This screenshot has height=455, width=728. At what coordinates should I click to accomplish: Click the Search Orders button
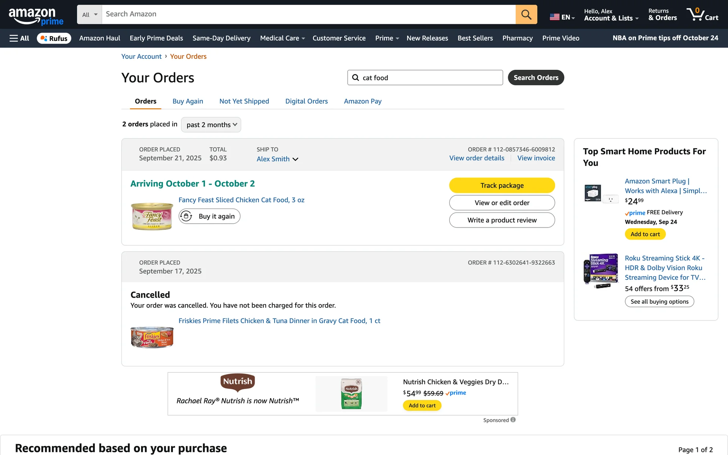[536, 78]
